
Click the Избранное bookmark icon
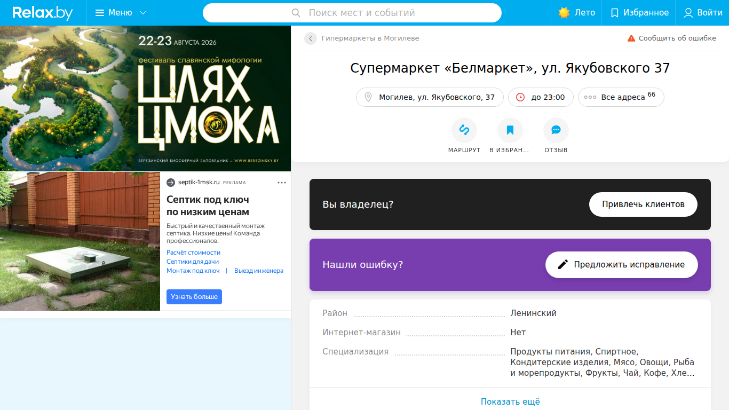(615, 13)
